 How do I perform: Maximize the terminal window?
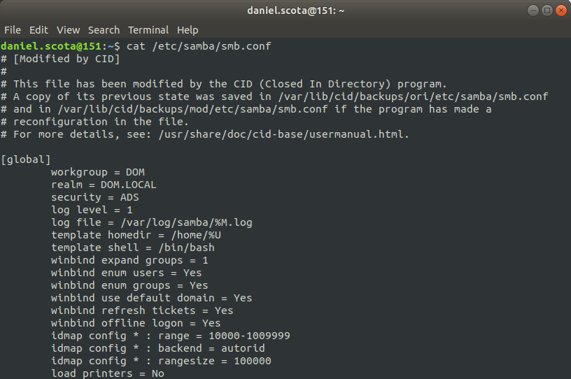click(546, 10)
